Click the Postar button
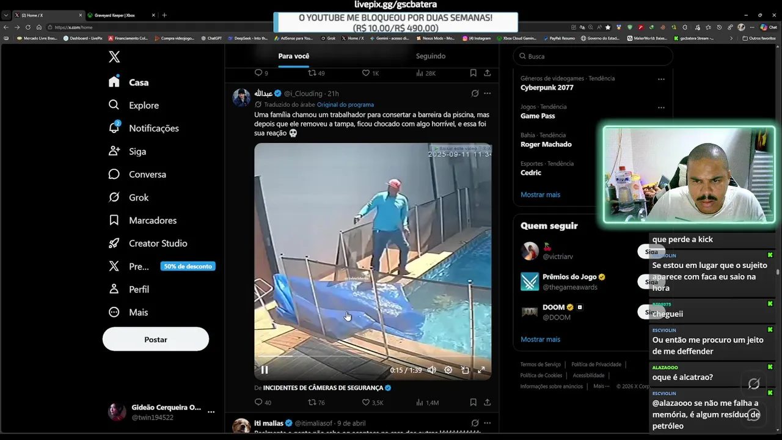Viewport: 782px width, 440px height. point(156,339)
